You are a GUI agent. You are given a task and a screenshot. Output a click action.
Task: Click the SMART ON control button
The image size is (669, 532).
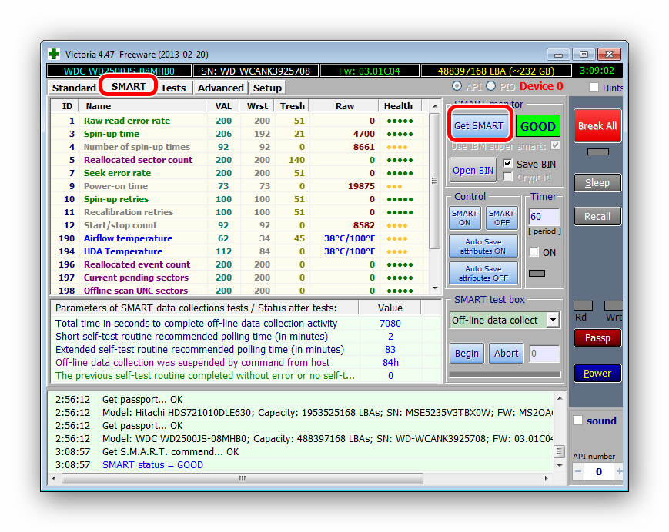click(x=464, y=218)
